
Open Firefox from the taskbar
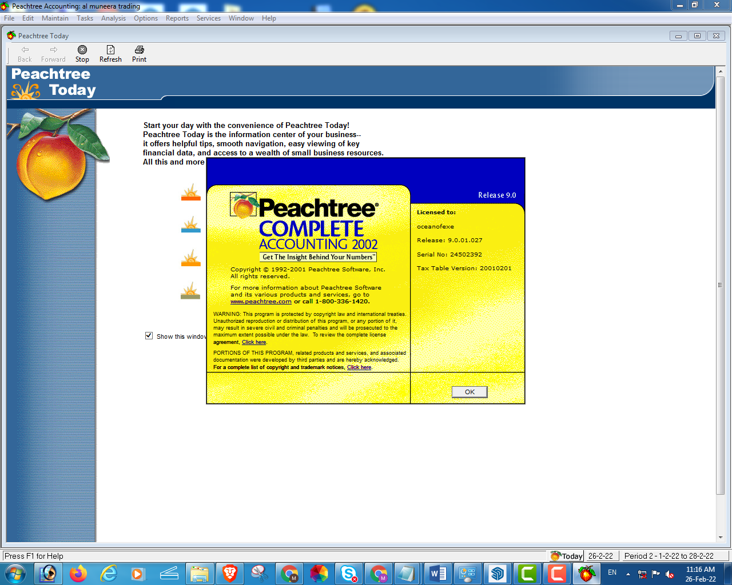[x=78, y=574]
